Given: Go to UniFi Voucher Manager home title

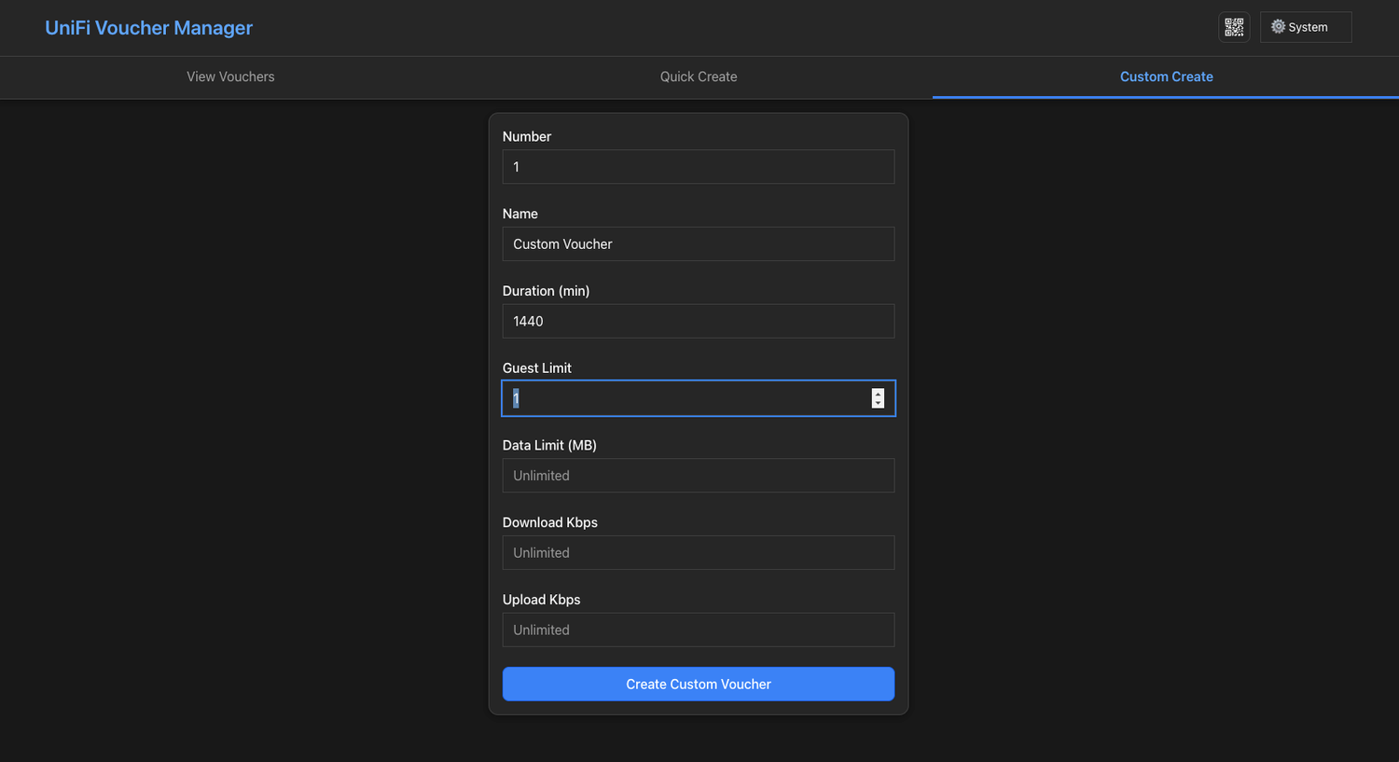Looking at the screenshot, I should (149, 28).
